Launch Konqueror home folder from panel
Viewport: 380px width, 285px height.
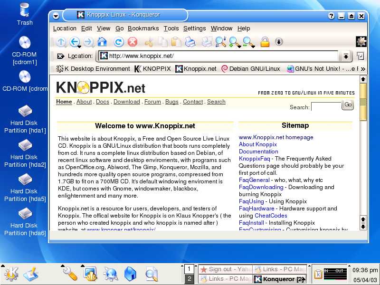point(131,274)
